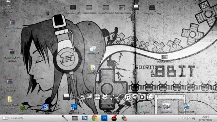Click the WinRAR books dock icon
217x122 pixels.
(97, 97)
